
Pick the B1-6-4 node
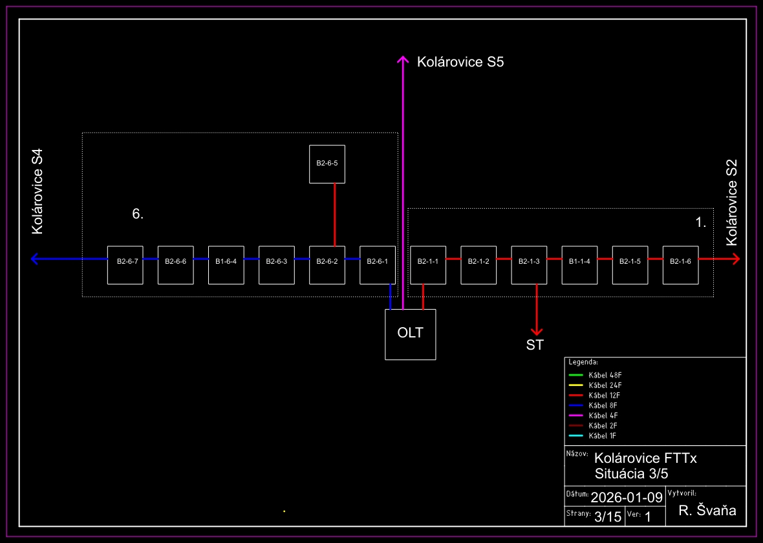point(226,265)
